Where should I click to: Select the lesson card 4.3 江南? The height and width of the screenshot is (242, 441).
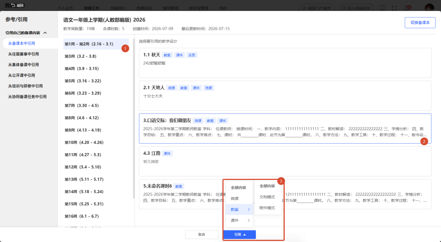pyautogui.click(x=285, y=161)
